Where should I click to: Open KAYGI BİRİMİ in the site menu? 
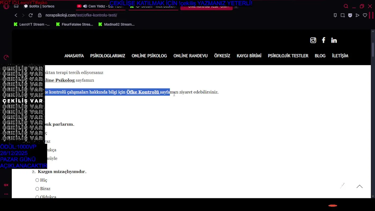pos(249,56)
